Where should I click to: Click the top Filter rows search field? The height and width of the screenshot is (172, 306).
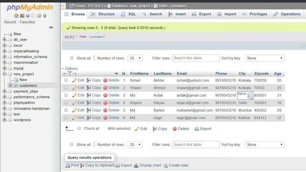[x=196, y=58]
